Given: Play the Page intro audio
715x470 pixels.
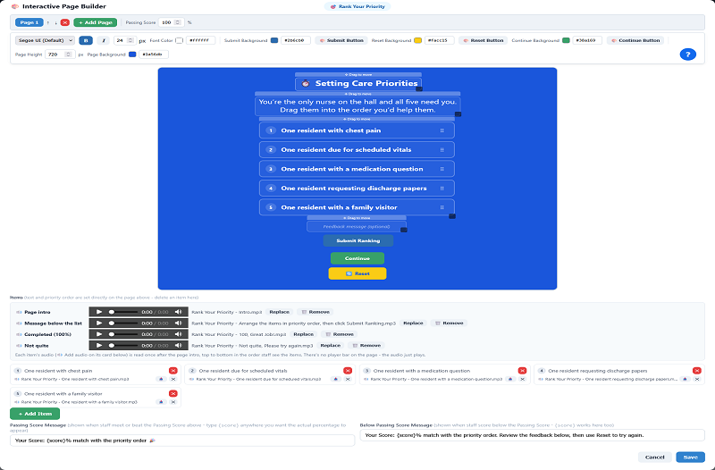Looking at the screenshot, I should coord(99,312).
